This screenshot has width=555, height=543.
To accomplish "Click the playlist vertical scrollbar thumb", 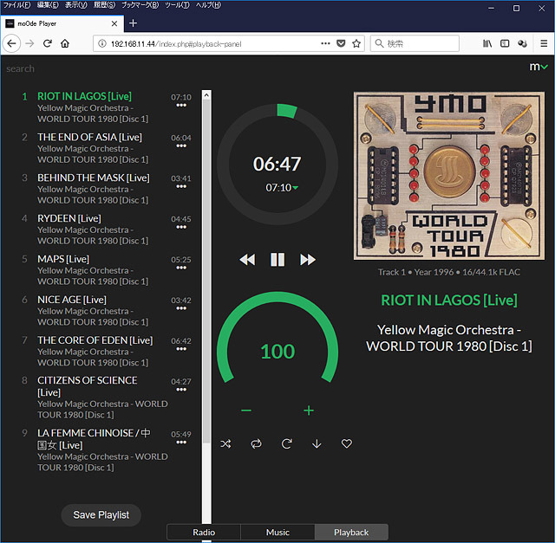I will click(x=206, y=272).
